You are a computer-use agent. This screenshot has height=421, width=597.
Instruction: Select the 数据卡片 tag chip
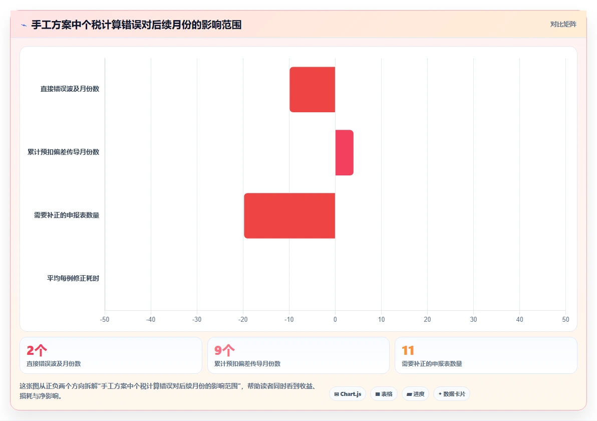click(452, 394)
